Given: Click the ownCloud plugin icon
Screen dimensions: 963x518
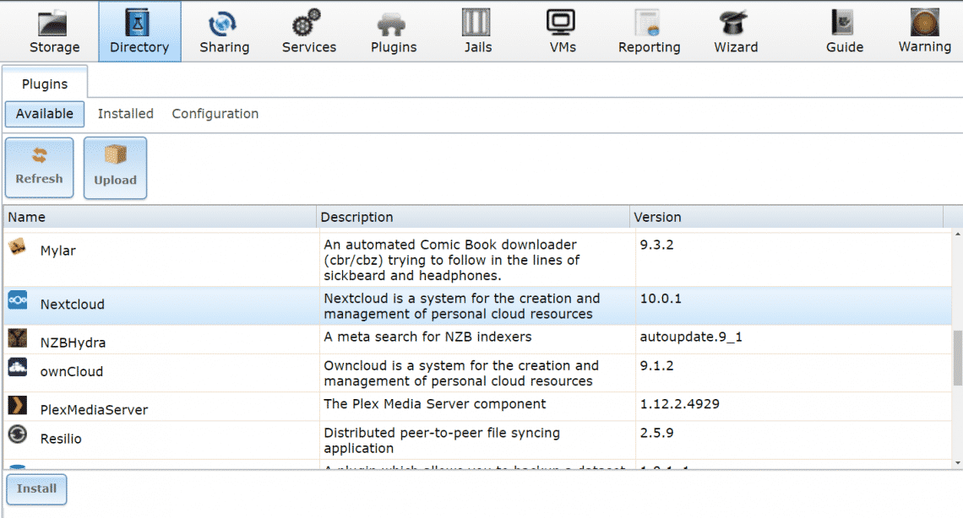Looking at the screenshot, I should pos(17,367).
